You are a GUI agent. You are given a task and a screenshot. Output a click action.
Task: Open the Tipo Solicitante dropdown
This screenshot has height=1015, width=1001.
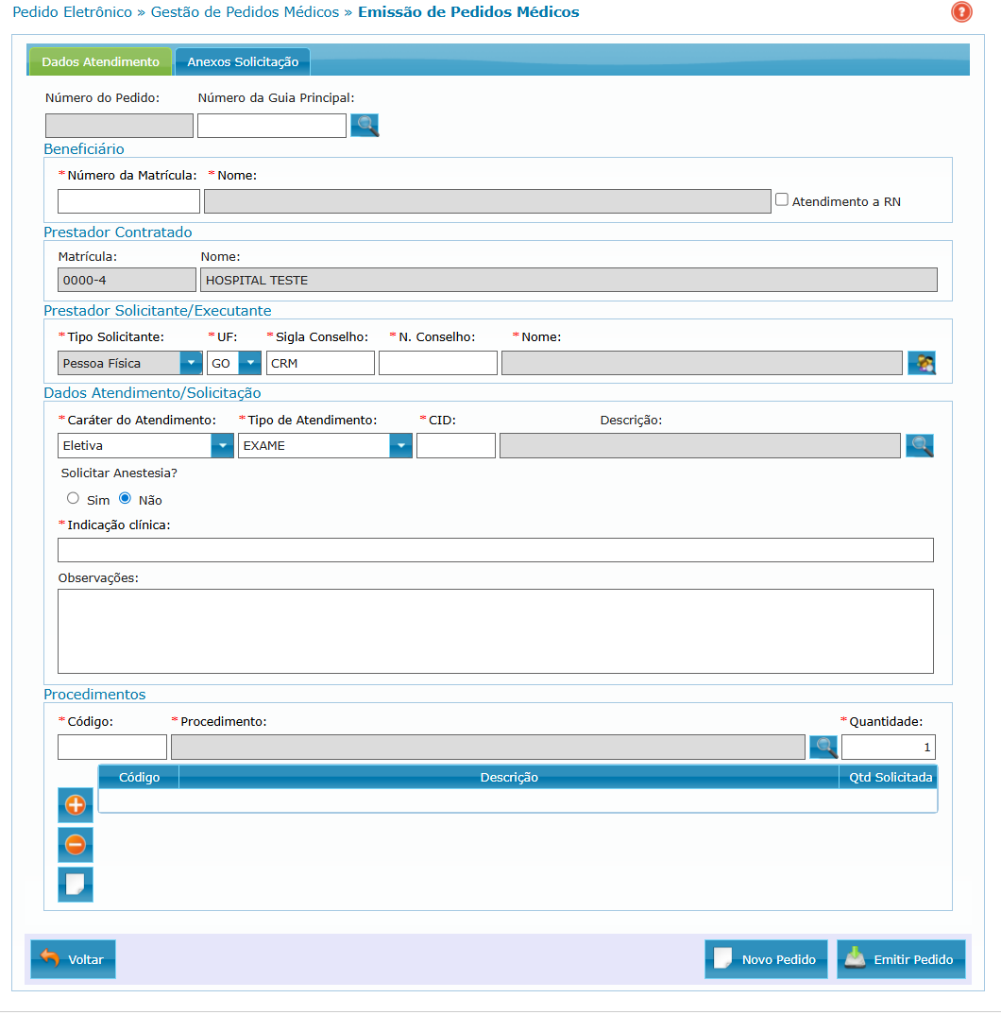[191, 363]
